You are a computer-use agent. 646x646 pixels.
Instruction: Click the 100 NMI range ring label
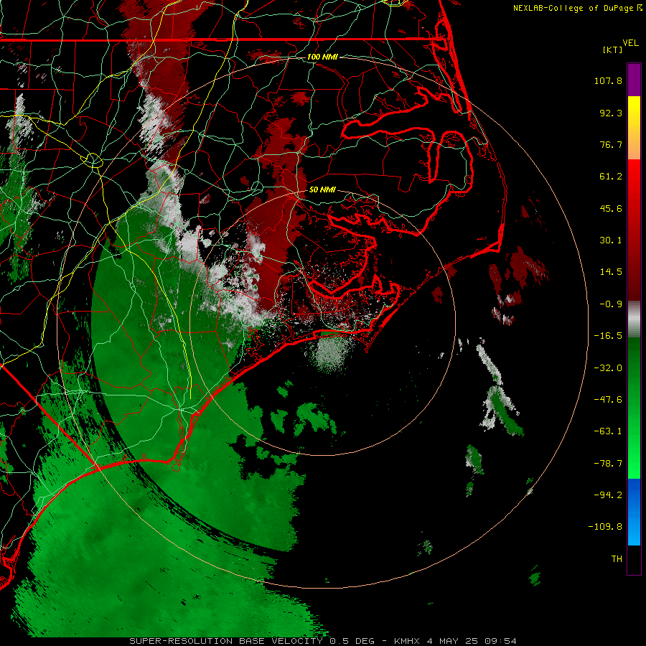coord(322,57)
